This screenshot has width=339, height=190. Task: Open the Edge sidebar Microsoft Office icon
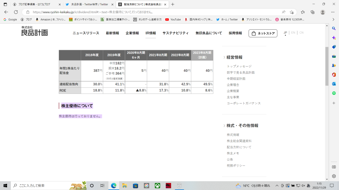[334, 75]
